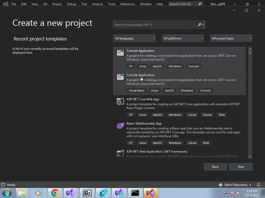The width and height of the screenshot is (265, 198).
Task: Click the source control diamond icon
Action: (x=220, y=185)
